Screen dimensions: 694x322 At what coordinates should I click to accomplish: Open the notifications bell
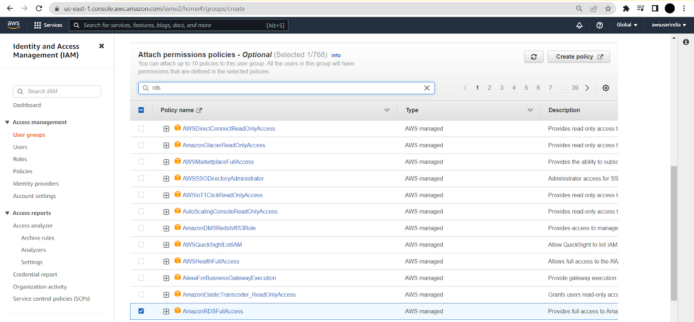point(579,25)
